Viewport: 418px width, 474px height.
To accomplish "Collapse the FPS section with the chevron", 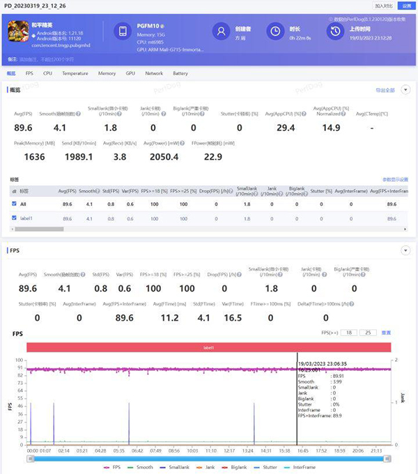I will coord(405,250).
